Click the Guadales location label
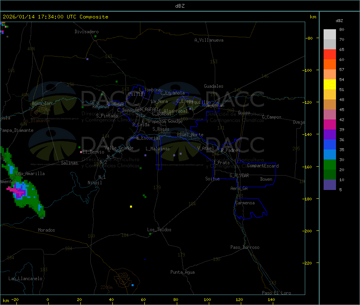Screen dimensions: 360x305 (214, 86)
